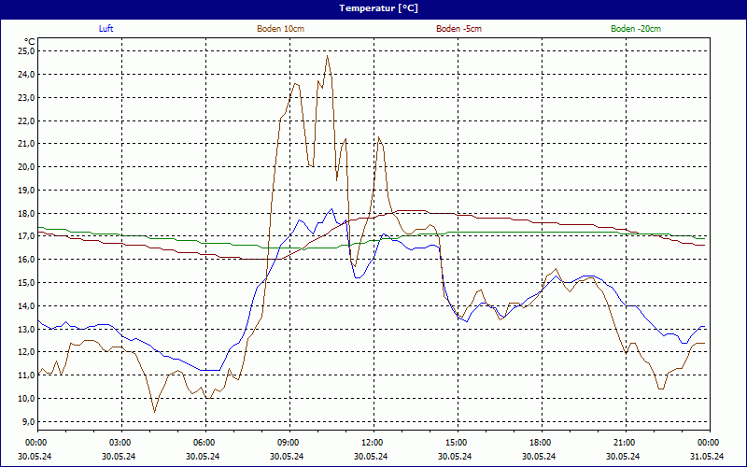Select the Boden -20cm legend label

point(635,29)
